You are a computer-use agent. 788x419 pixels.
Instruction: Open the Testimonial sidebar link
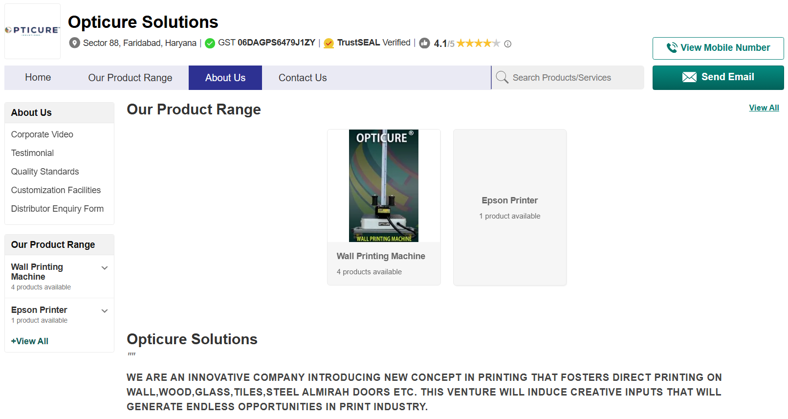(32, 153)
